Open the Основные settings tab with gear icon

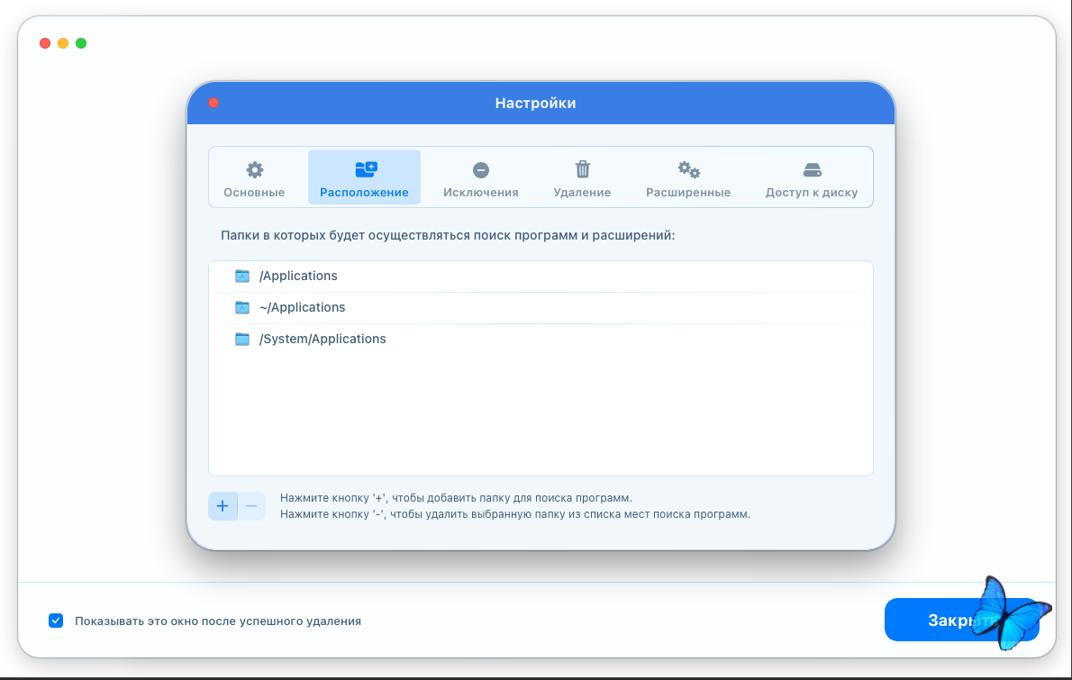click(254, 178)
